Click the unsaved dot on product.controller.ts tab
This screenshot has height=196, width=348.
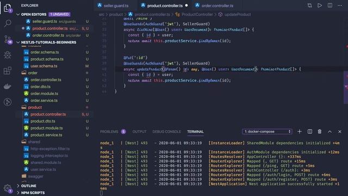click(x=187, y=5)
